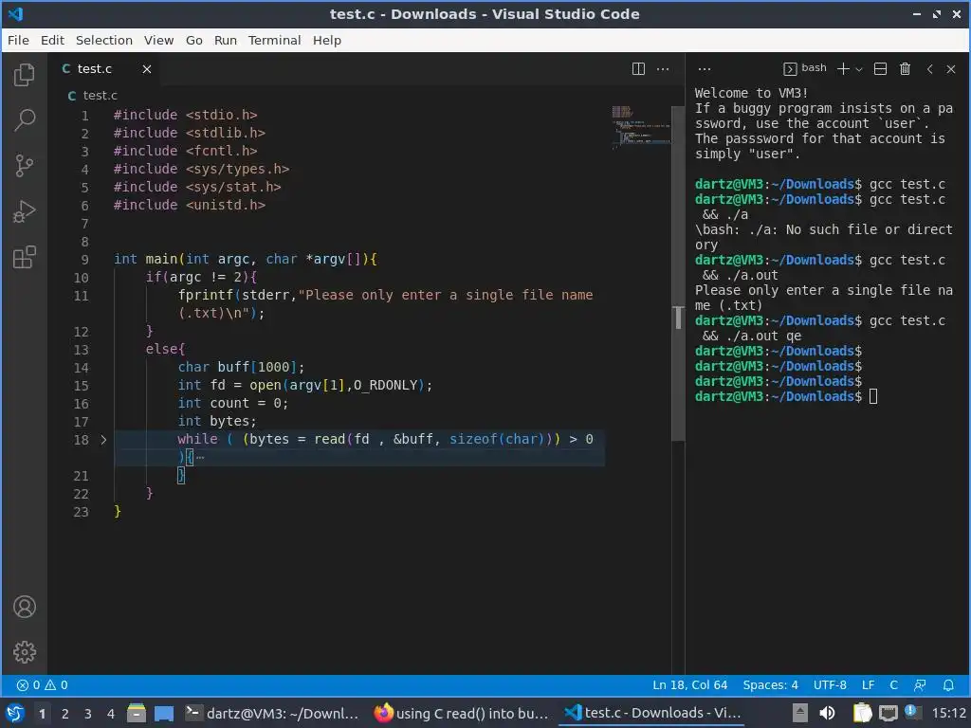This screenshot has height=728, width=971.
Task: Open the Help menu
Action: tap(327, 40)
